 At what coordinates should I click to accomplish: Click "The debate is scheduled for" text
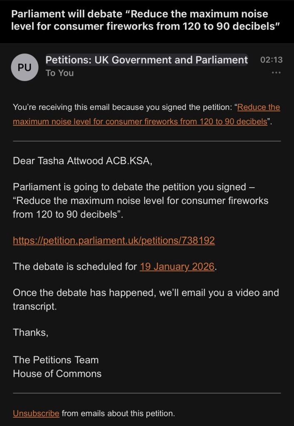(x=75, y=267)
